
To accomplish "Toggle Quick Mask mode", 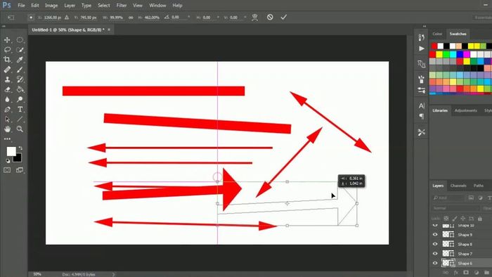I will click(x=7, y=170).
